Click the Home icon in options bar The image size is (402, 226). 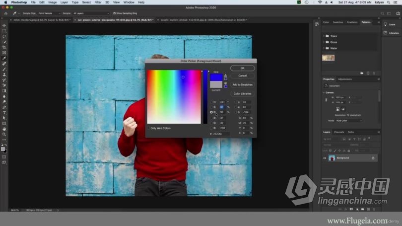(5, 13)
